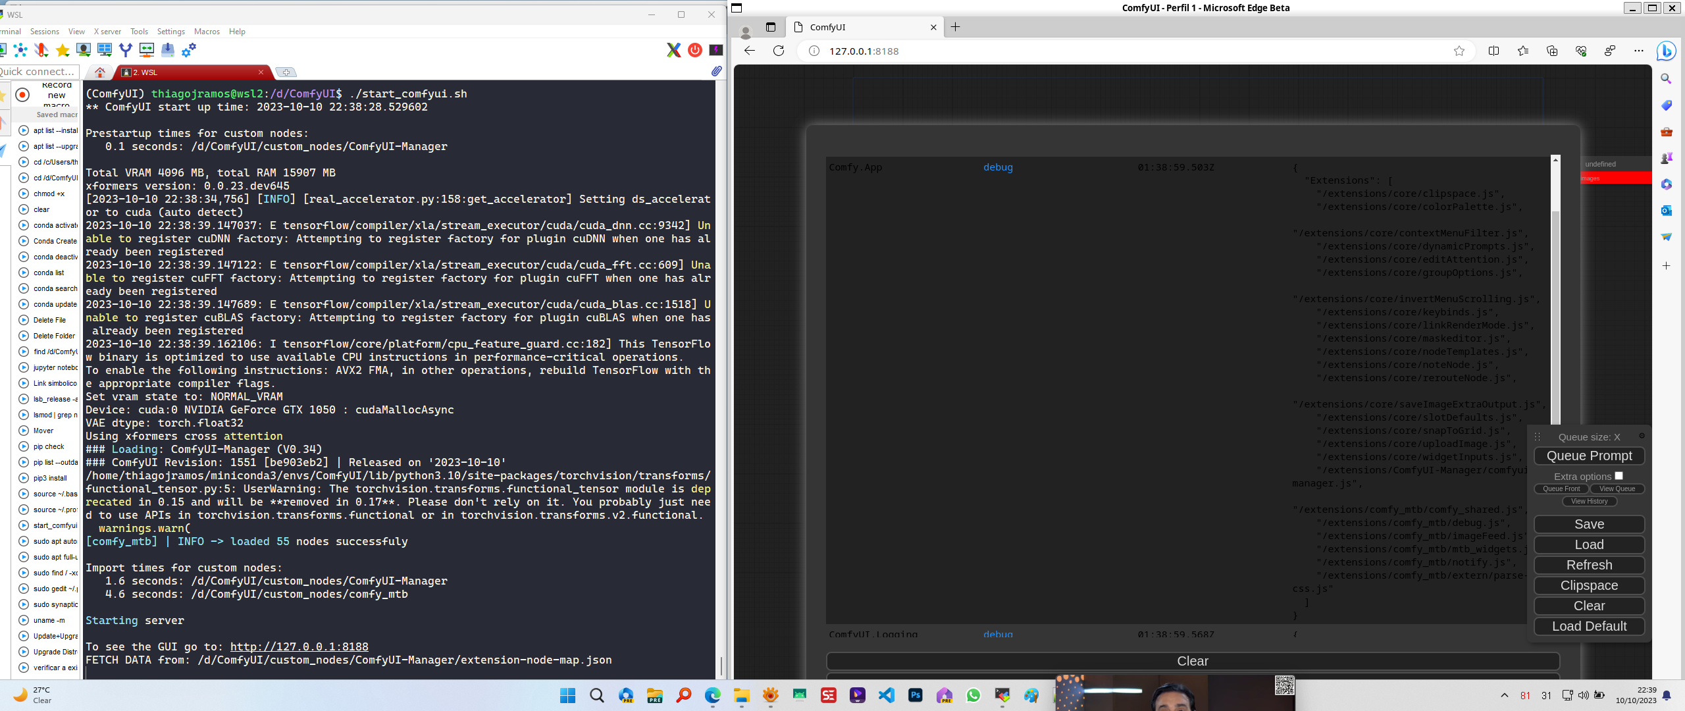This screenshot has height=711, width=1685.
Task: Open the Edge sidebar search icon
Action: pos(1667,78)
